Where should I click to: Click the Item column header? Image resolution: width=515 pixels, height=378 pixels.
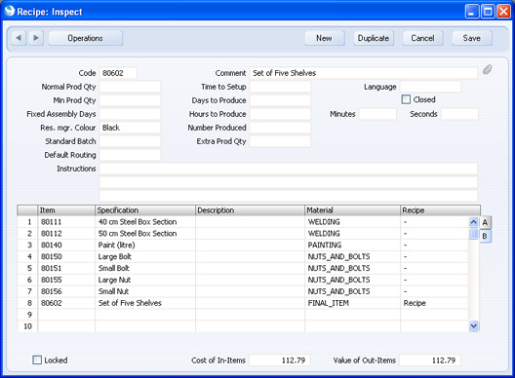pyautogui.click(x=66, y=210)
